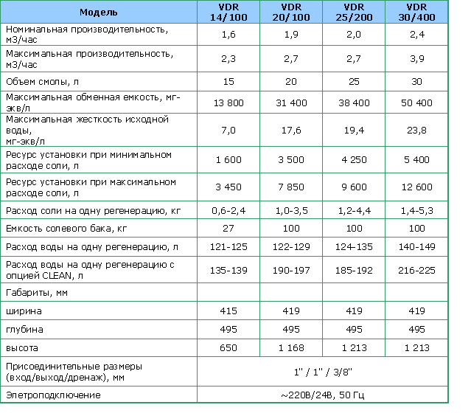The width and height of the screenshot is (471, 416).
Task: Click the '9 600' resource cell
Action: pos(354,187)
